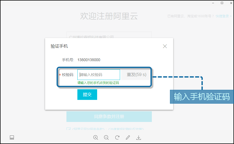Close the 验证手机 dialog with the X
Viewport: 234px width, 144px height.
(165, 46)
